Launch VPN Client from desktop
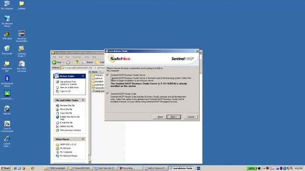 click(x=7, y=36)
